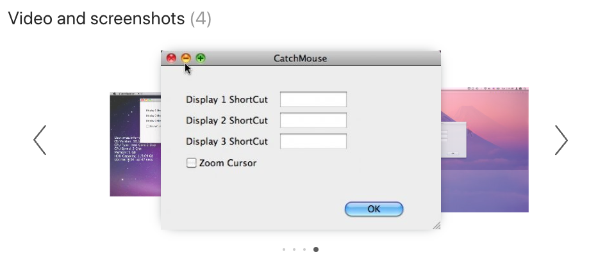Focus the Display 2 ShortCut field
The image size is (598, 261).
coord(313,120)
